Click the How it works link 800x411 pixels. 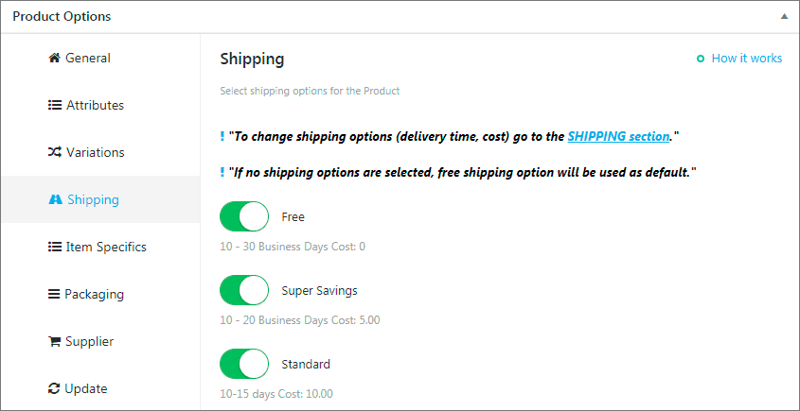tap(746, 58)
